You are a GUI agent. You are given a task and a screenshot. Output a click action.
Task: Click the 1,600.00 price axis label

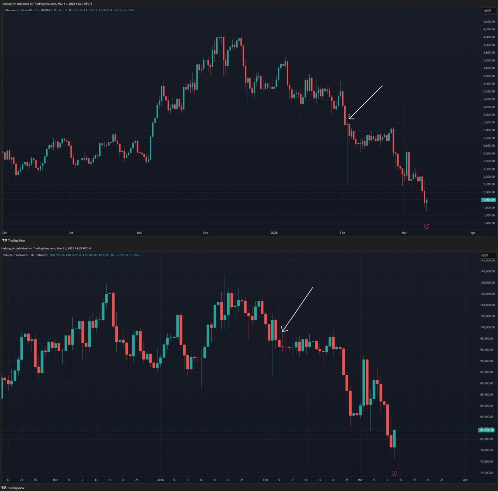pyautogui.click(x=489, y=223)
